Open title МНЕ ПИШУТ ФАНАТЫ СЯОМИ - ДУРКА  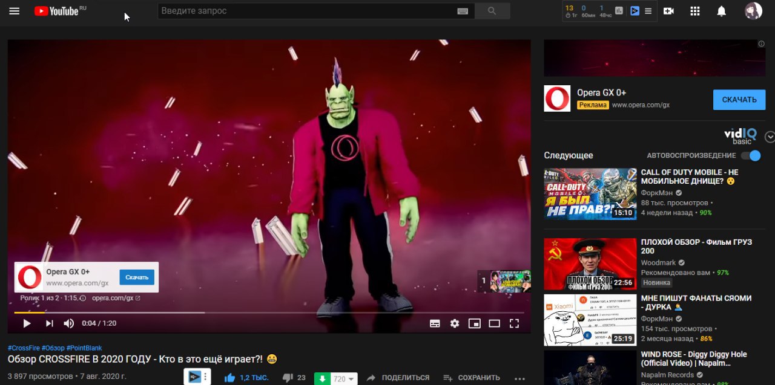coord(696,302)
